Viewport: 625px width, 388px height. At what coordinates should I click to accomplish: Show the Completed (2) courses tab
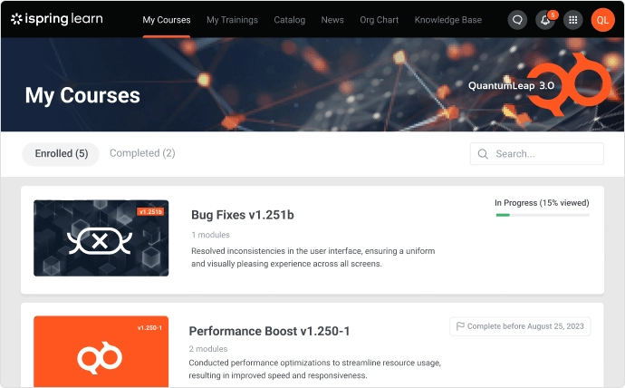142,153
